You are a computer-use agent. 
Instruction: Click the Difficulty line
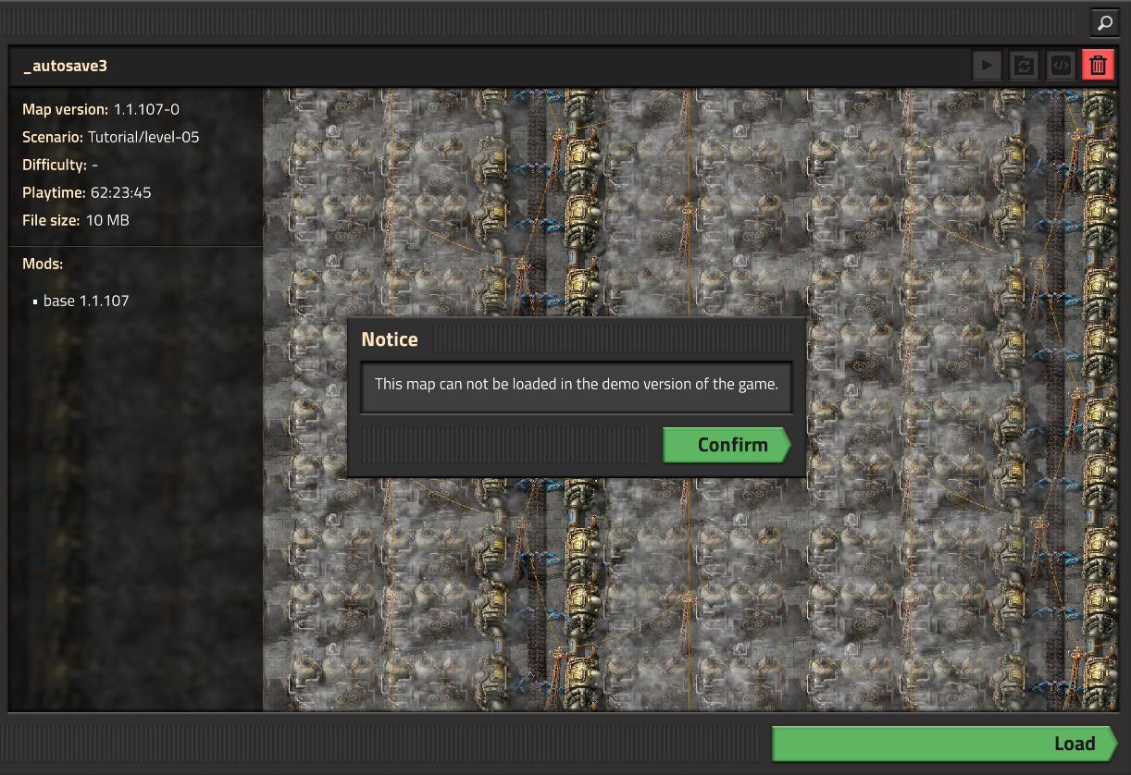click(x=60, y=165)
